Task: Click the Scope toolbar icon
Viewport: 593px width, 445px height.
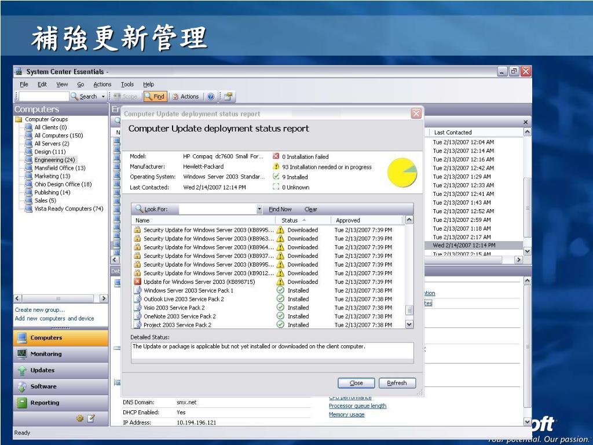Action: 117,97
